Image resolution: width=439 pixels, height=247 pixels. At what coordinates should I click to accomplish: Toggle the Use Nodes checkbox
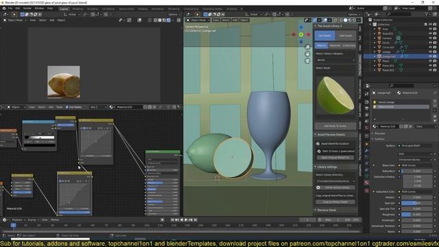point(67,107)
